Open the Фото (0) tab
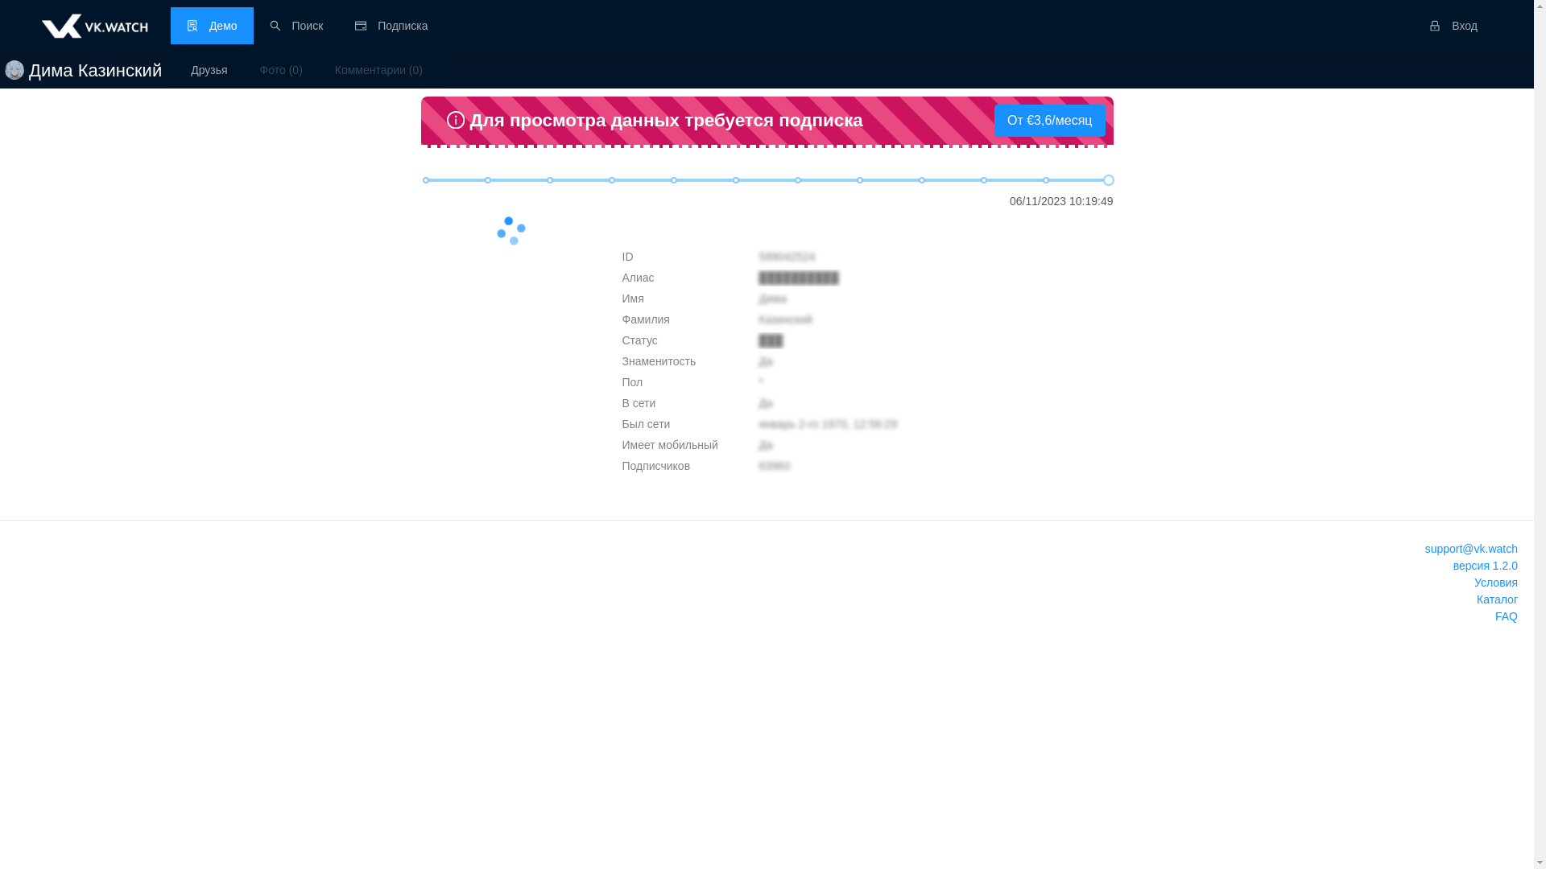Viewport: 1546px width, 869px height. pyautogui.click(x=281, y=70)
